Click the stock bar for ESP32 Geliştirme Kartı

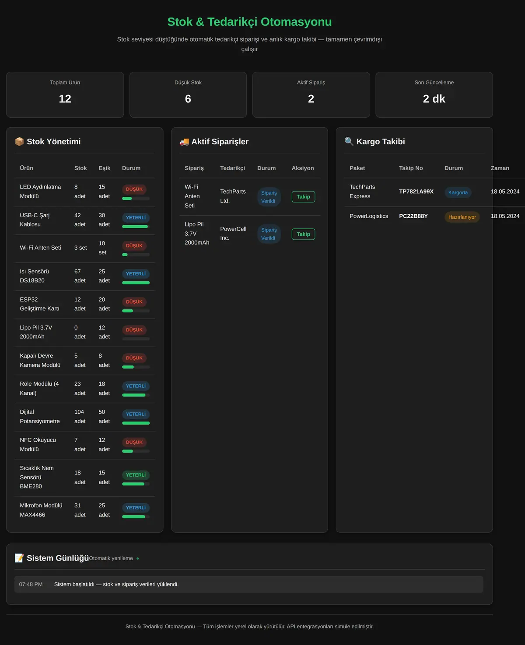[x=136, y=311]
